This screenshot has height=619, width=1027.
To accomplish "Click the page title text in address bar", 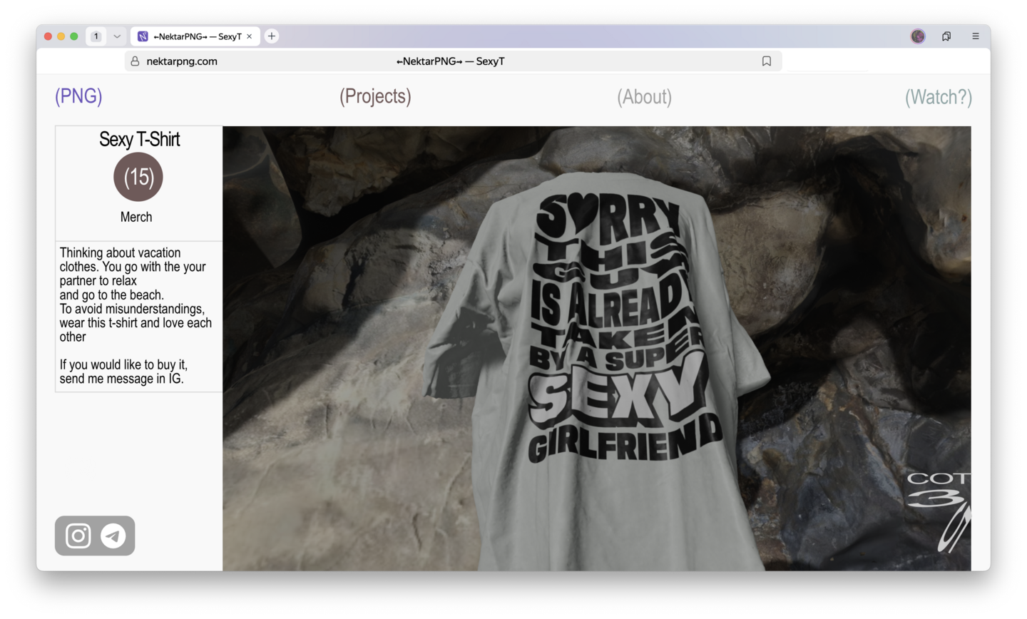I will [x=451, y=61].
